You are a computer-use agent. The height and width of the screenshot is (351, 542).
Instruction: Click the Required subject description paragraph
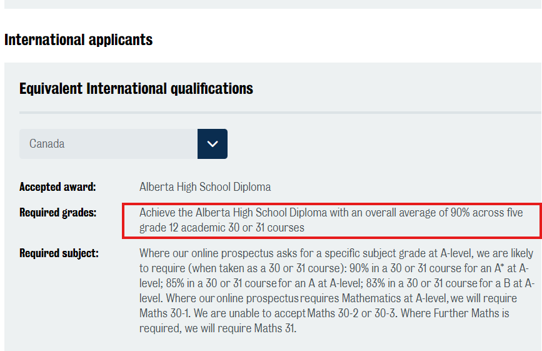pos(337,290)
